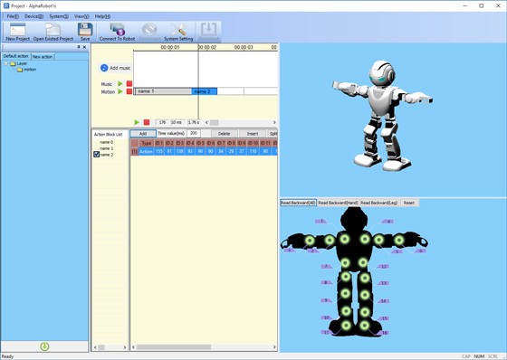
Task: Click the ID 1 value 155 cell
Action: tap(159, 151)
